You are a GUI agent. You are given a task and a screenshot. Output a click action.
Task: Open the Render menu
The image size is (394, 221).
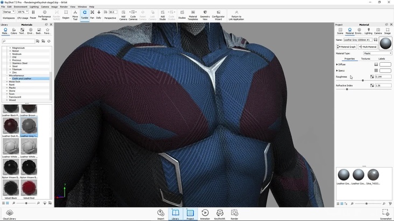(64, 7)
